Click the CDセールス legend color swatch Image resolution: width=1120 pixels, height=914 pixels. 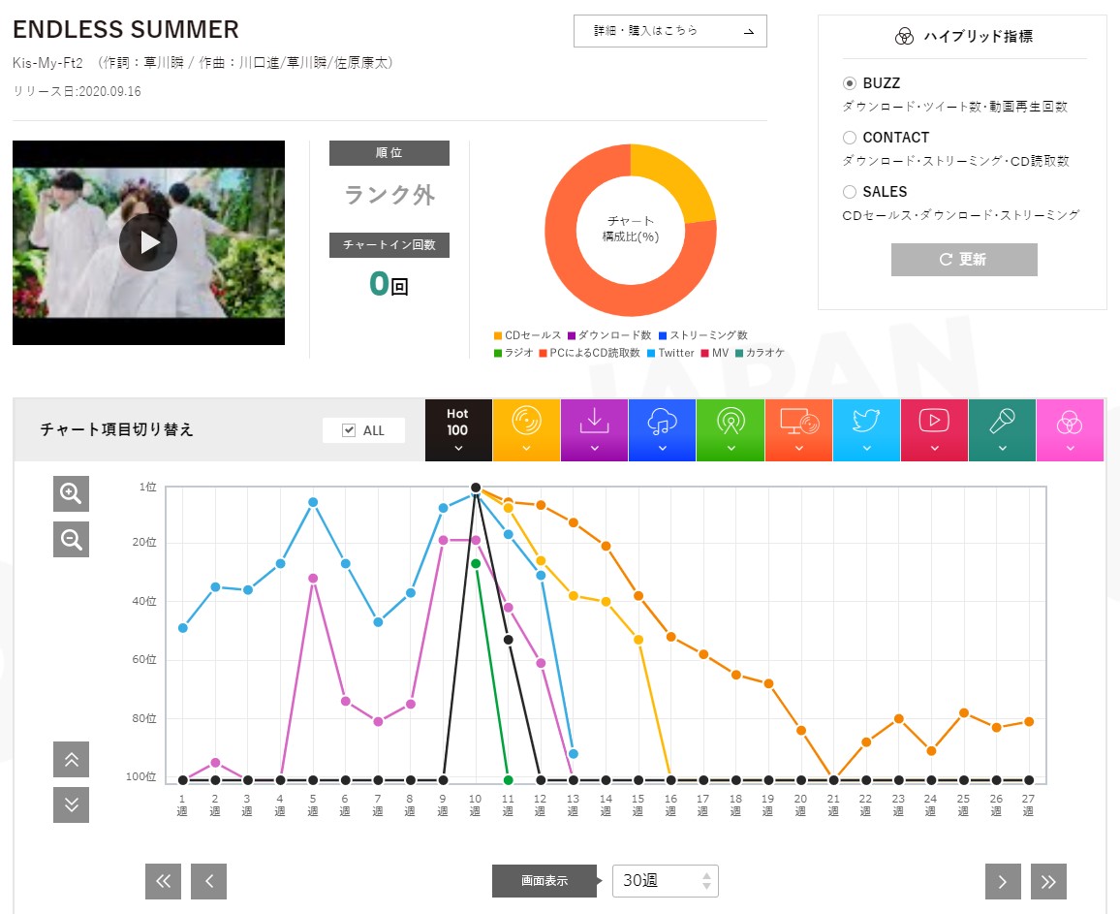click(x=498, y=335)
